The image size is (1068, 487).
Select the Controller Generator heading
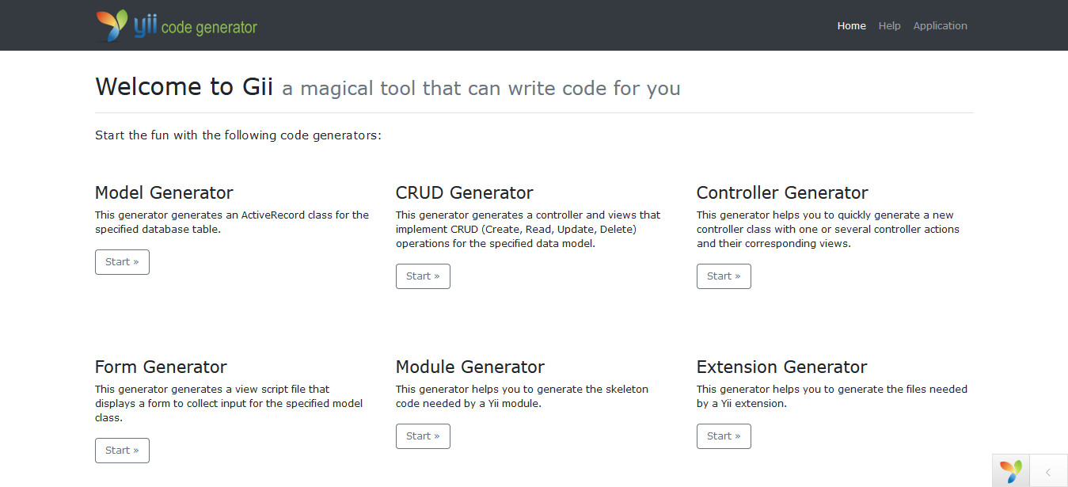coord(782,192)
